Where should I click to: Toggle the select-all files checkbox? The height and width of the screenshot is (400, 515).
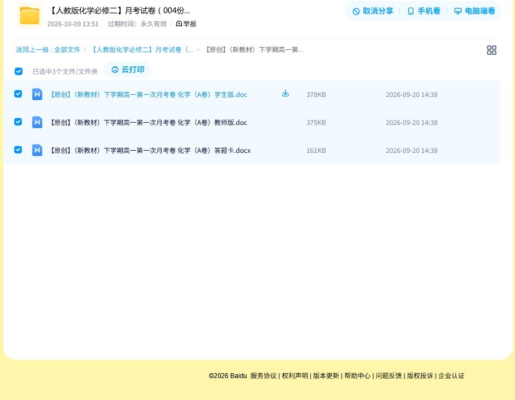tap(19, 71)
